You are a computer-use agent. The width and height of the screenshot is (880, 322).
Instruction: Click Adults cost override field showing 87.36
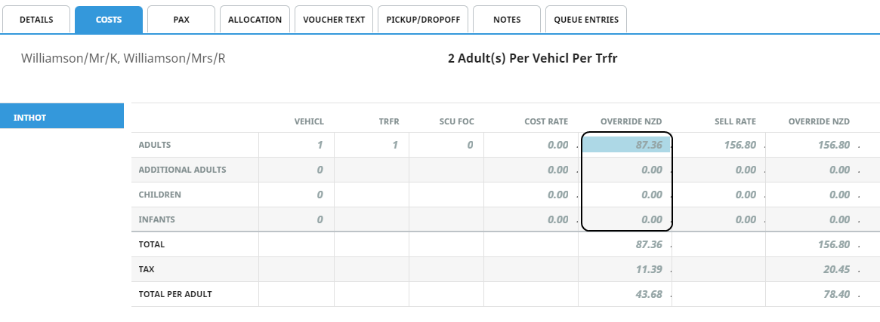pos(625,145)
